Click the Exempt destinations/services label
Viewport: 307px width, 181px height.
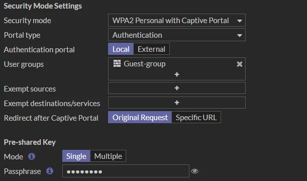(52, 103)
